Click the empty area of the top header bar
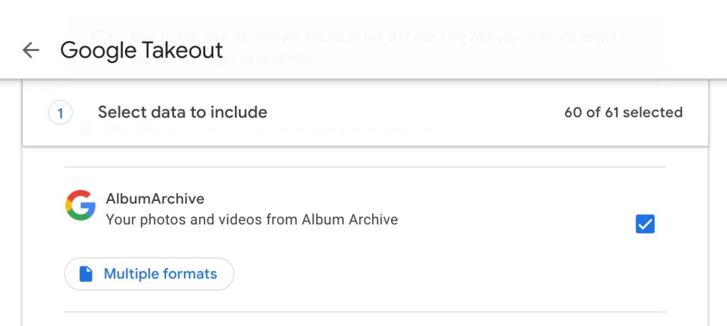 pyautogui.click(x=461, y=53)
